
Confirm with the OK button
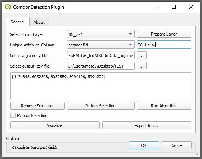pyautogui.click(x=144, y=145)
